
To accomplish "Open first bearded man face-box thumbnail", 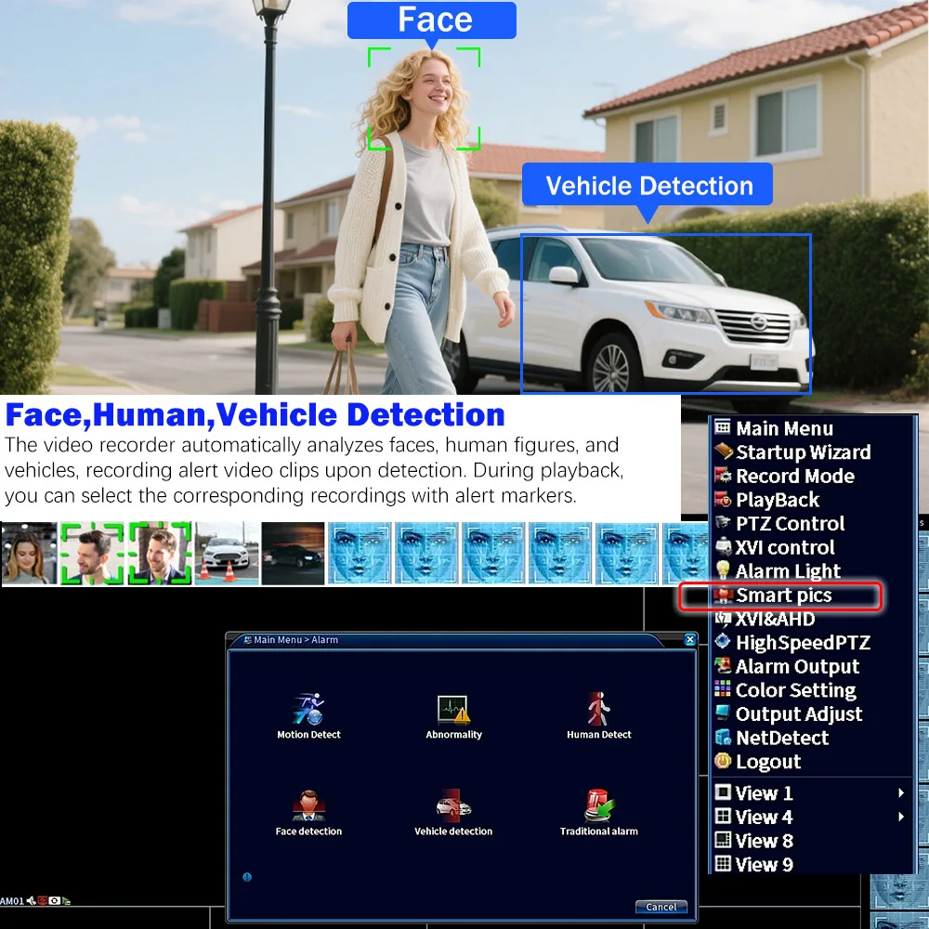I will pyautogui.click(x=92, y=554).
